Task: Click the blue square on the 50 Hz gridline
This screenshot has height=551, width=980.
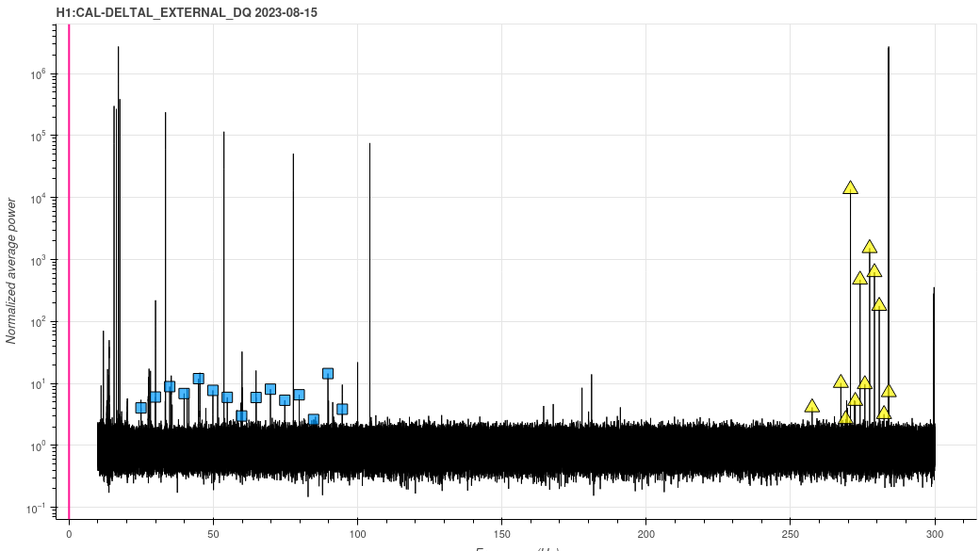Action: pyautogui.click(x=213, y=391)
